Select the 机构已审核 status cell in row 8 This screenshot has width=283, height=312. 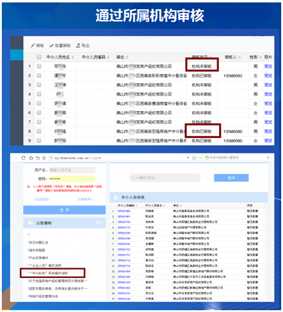point(201,131)
